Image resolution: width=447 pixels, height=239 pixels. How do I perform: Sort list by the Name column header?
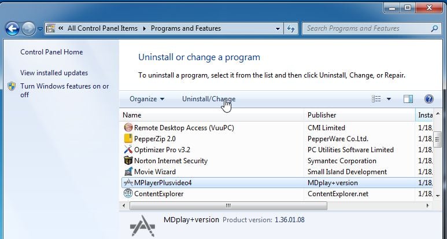(132, 115)
